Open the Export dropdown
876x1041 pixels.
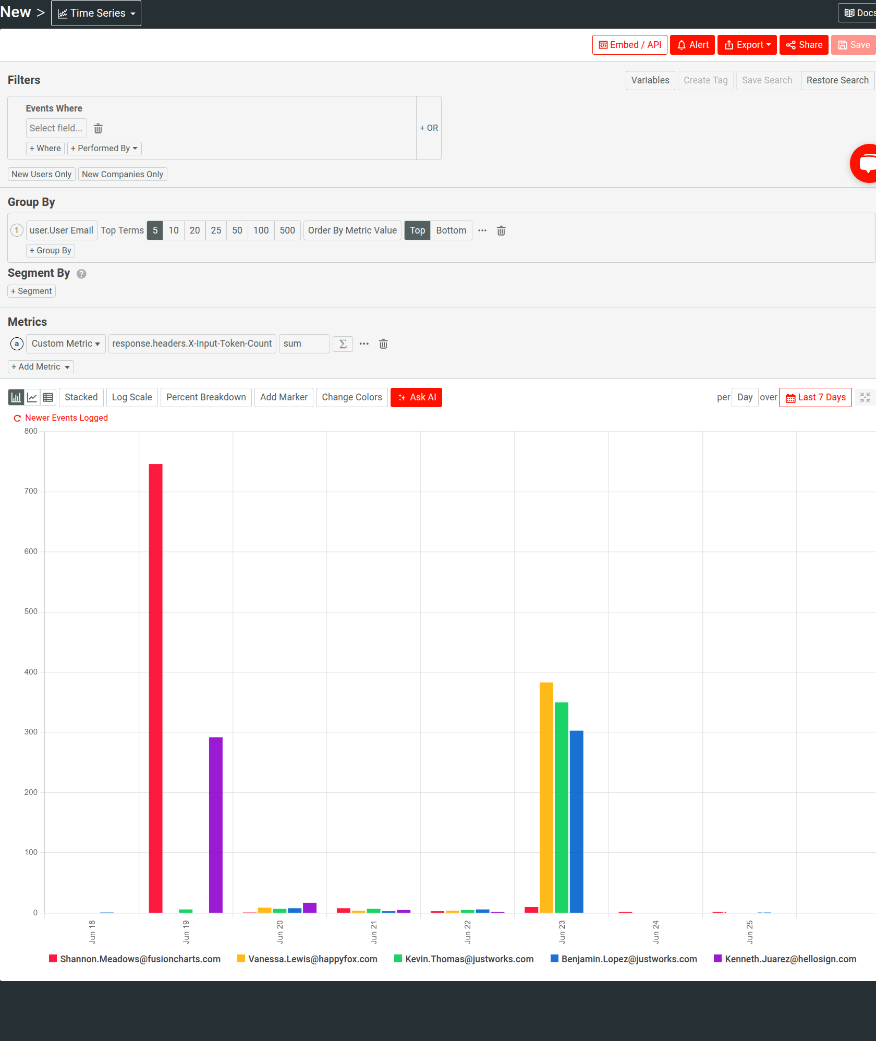[747, 44]
